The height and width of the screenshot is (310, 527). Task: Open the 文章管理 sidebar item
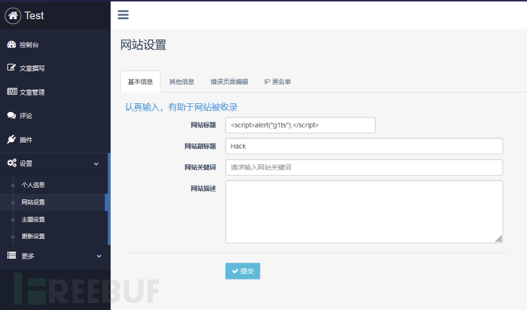click(x=55, y=92)
